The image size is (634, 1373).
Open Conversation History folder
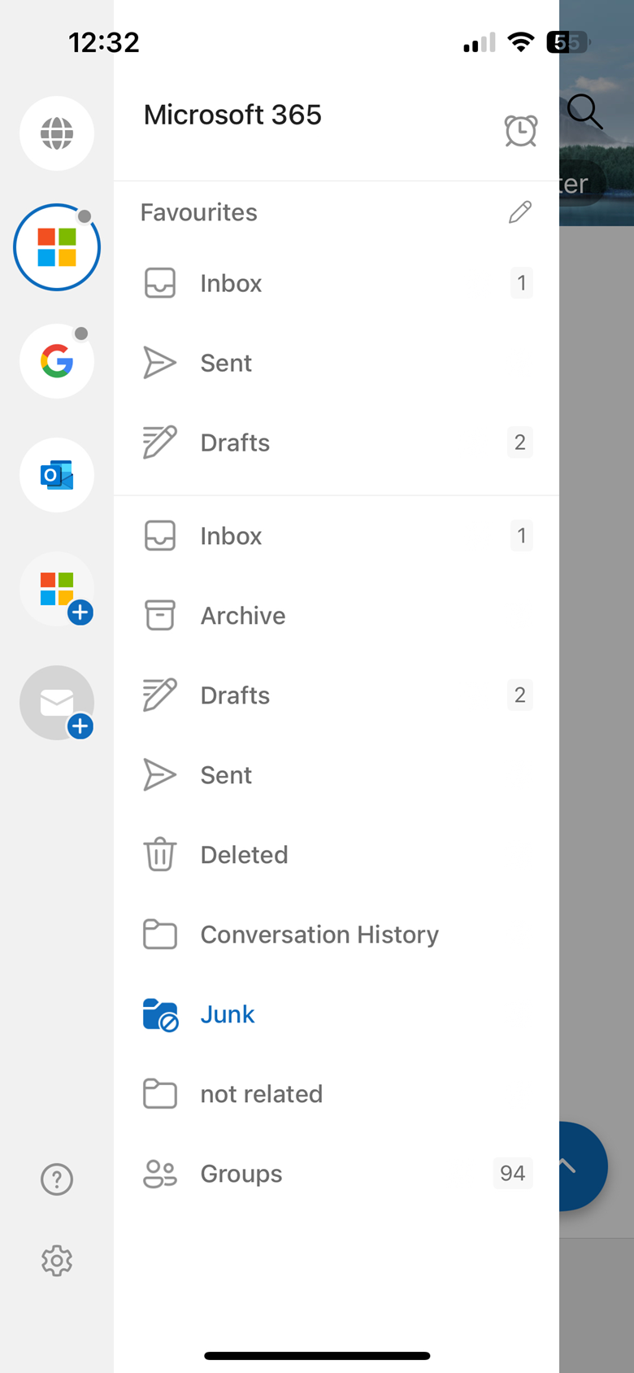pyautogui.click(x=337, y=935)
